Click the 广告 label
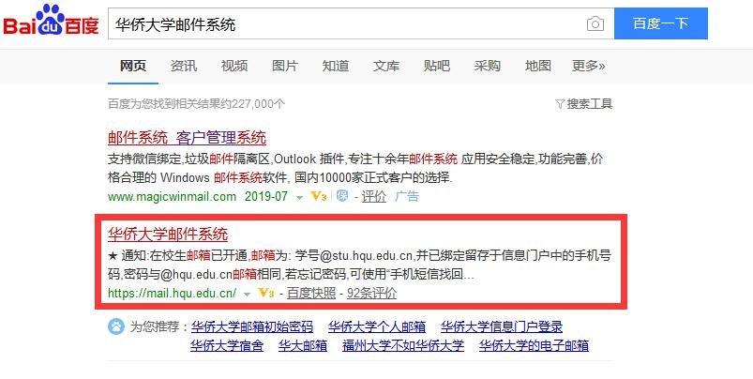The height and width of the screenshot is (379, 753). [407, 196]
